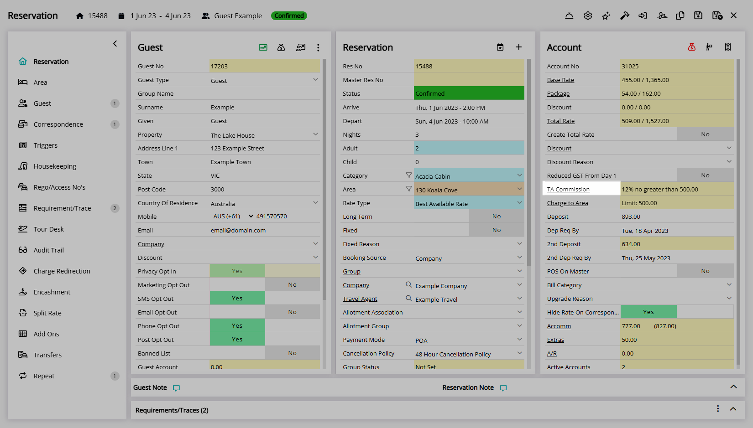
Task: Select Audit Trail from the sidebar
Action: pyautogui.click(x=48, y=250)
